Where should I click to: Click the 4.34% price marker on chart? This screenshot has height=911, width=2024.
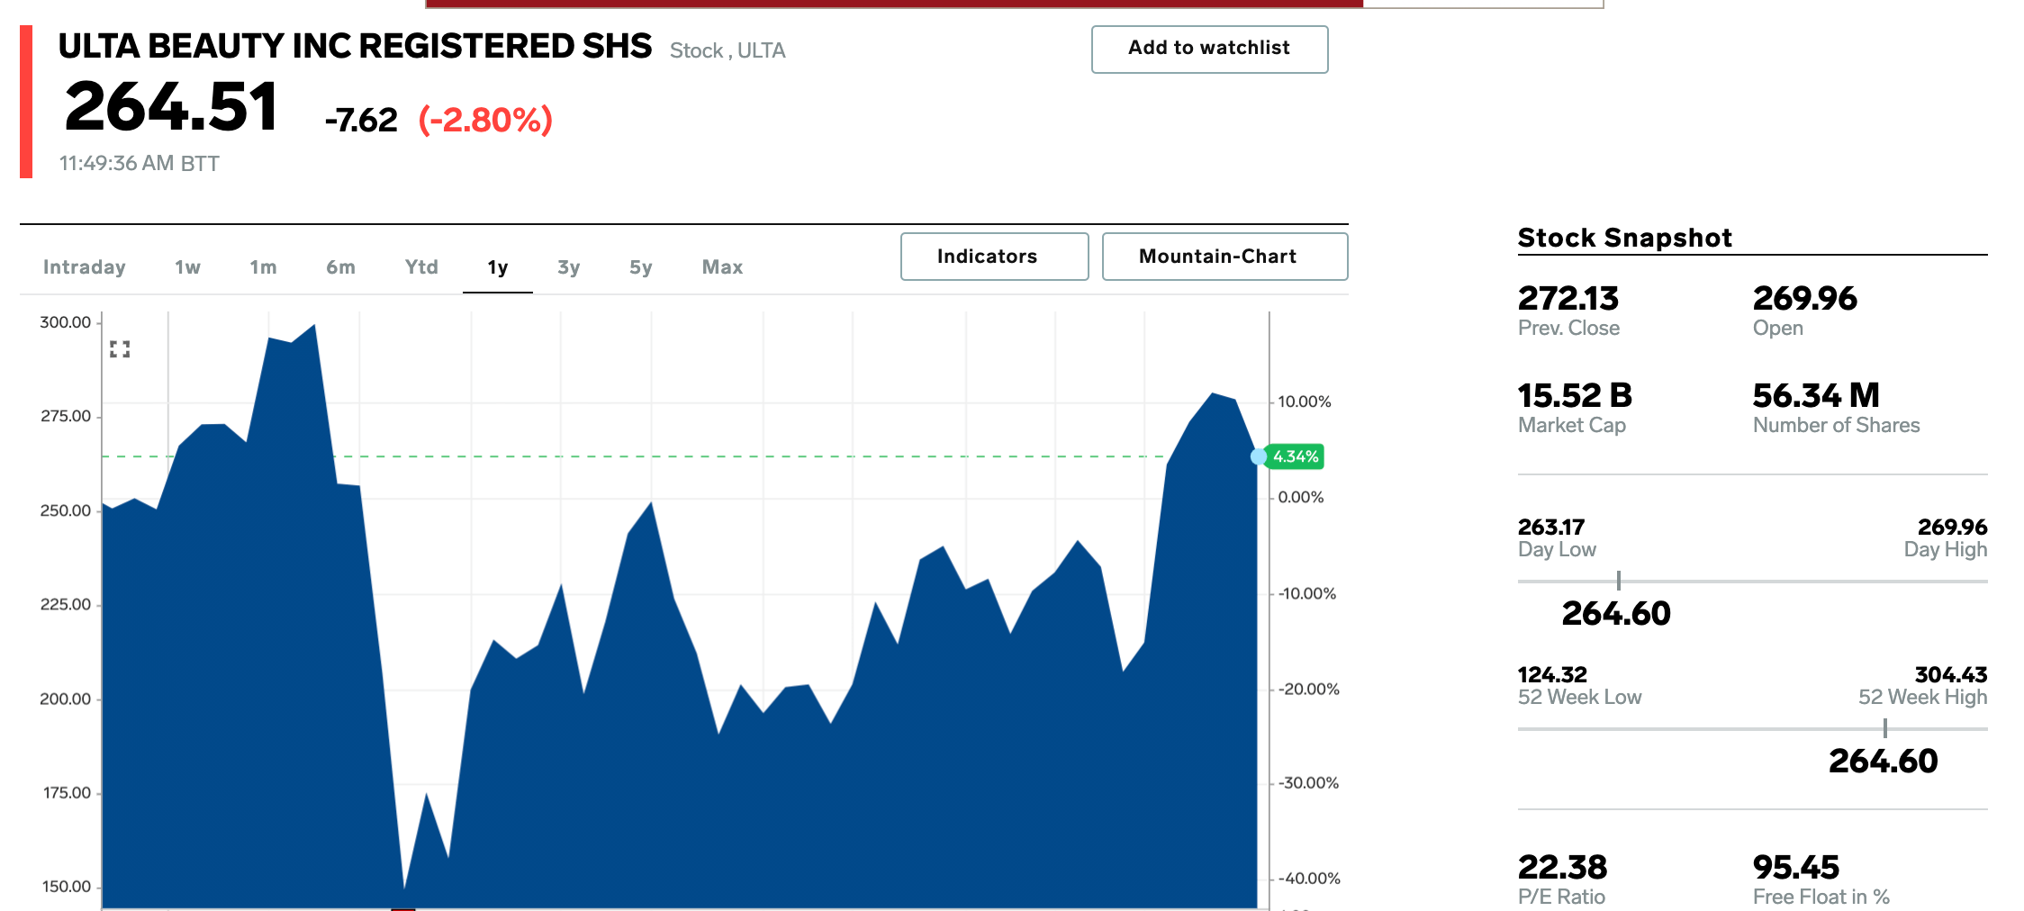[1295, 456]
